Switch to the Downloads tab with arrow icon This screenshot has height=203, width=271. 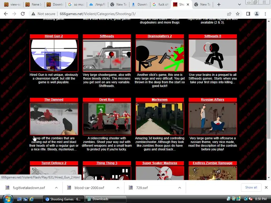pyautogui.click(x=140, y=4)
